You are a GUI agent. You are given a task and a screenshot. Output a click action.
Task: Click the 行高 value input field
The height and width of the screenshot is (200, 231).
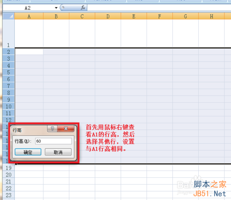coord(54,141)
